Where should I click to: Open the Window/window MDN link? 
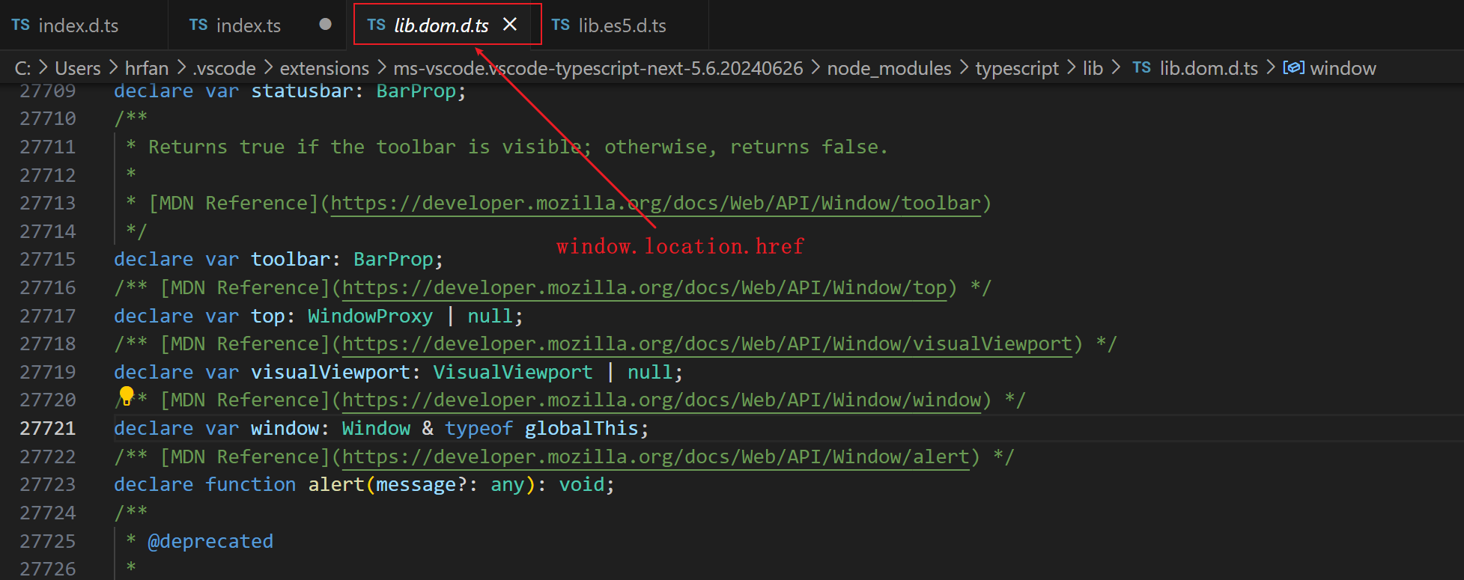pos(661,400)
